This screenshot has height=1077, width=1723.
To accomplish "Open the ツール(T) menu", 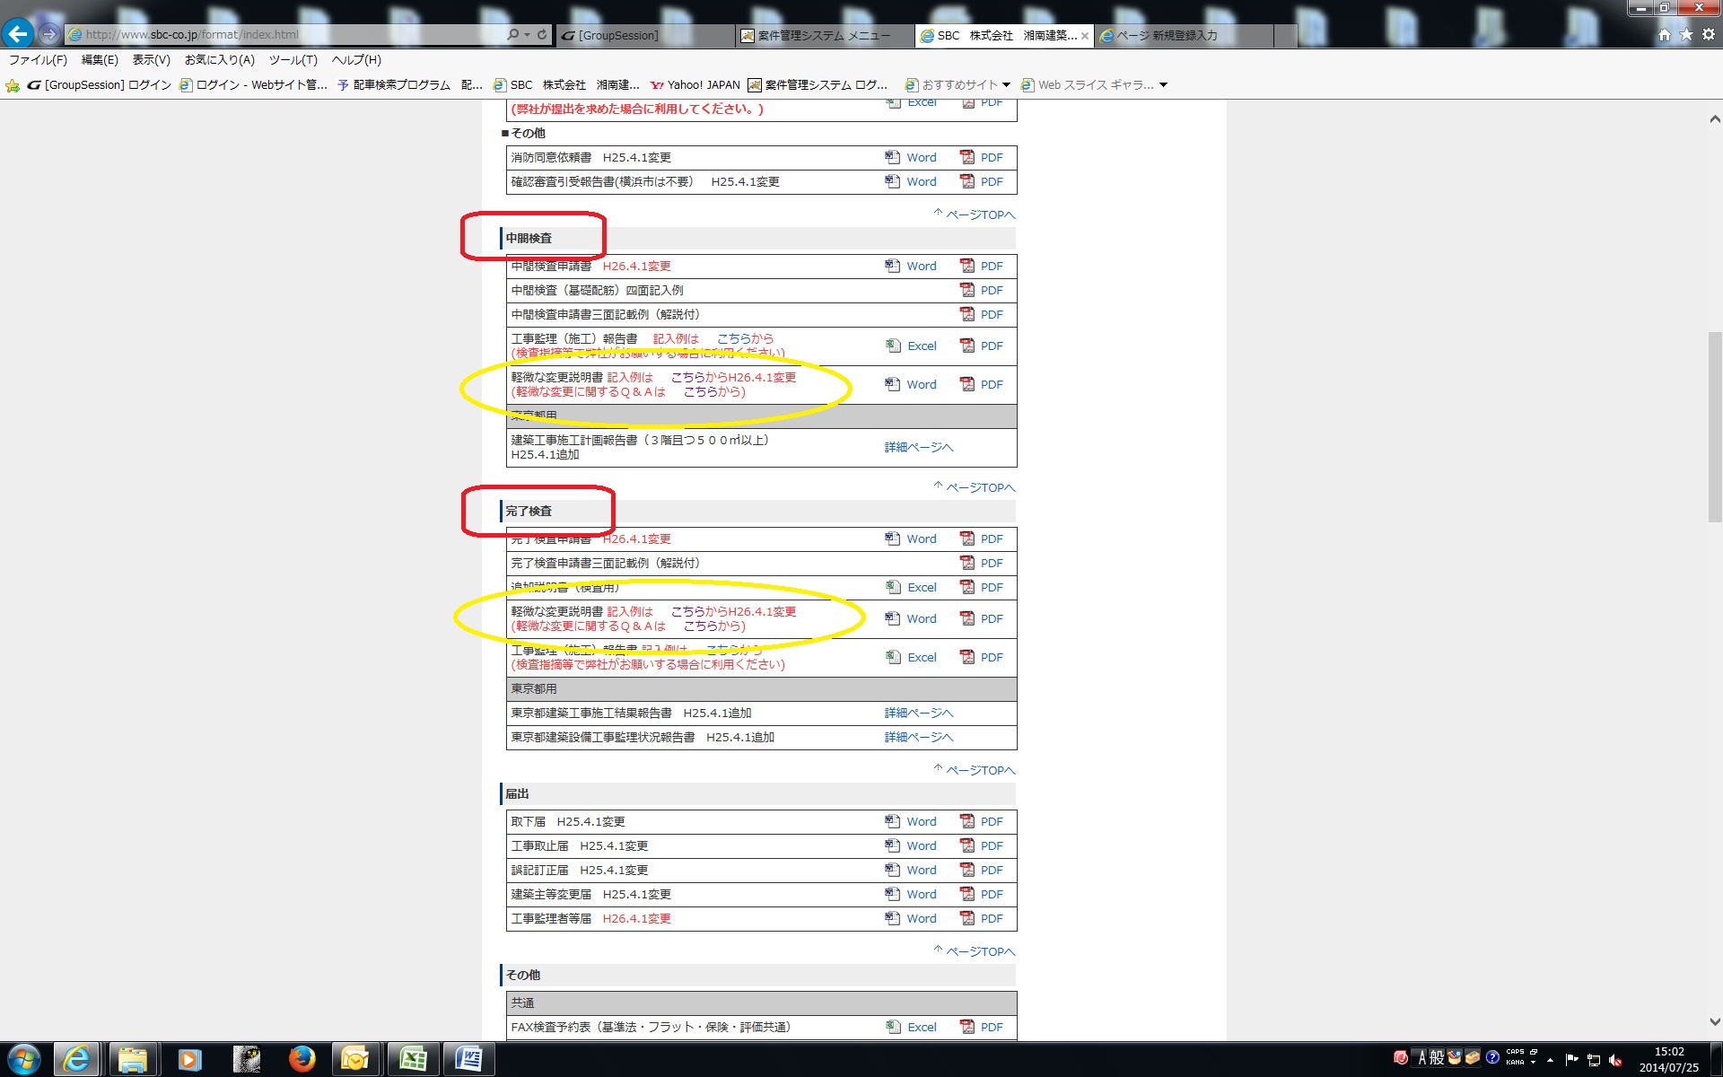I will coord(293,60).
